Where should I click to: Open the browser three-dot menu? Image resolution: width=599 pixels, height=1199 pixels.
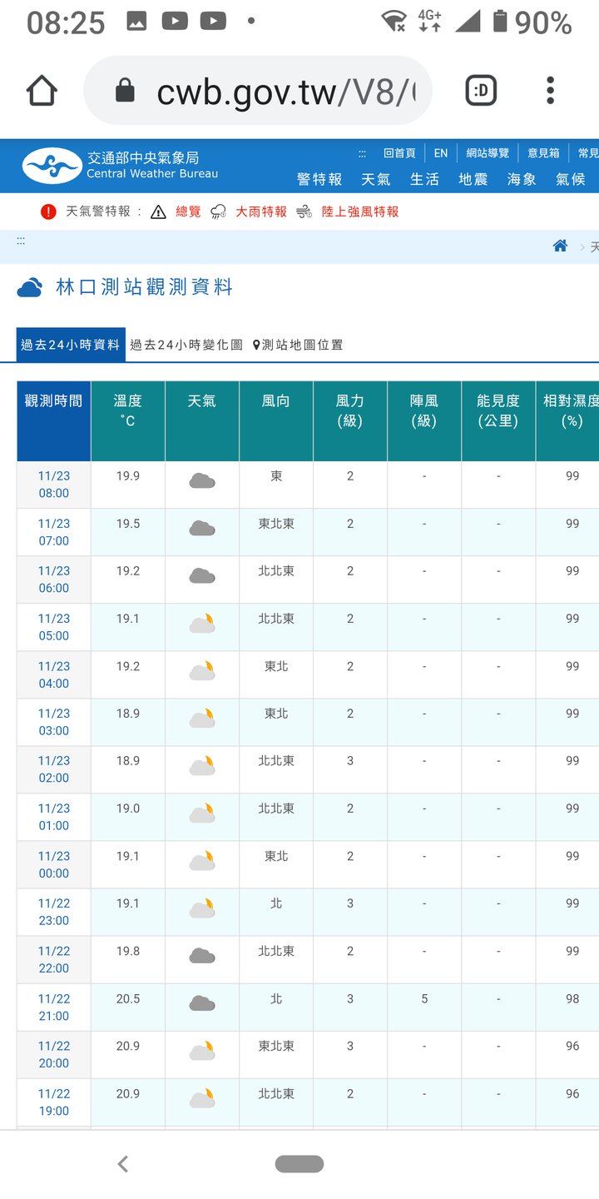point(550,91)
